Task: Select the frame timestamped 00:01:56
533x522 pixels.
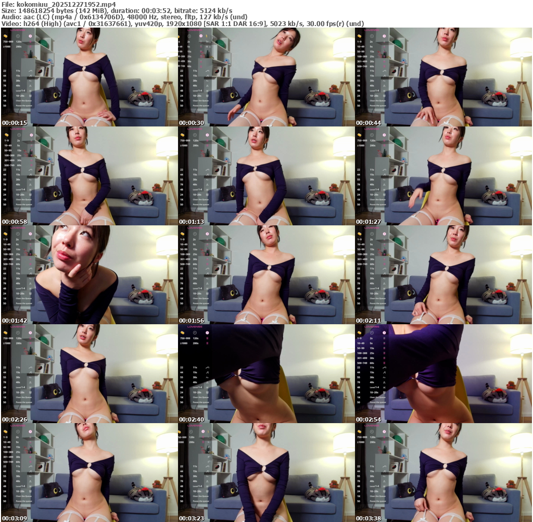Action: 266,274
